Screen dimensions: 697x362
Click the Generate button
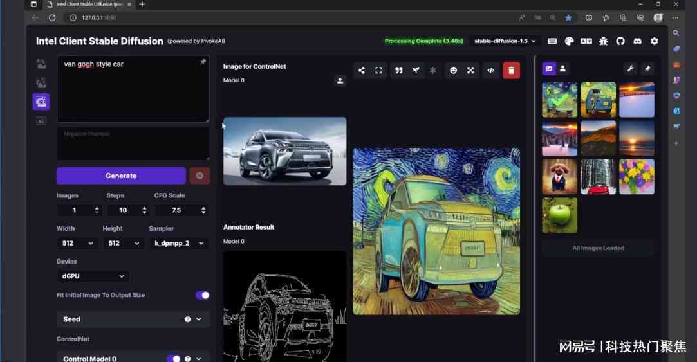(x=121, y=176)
